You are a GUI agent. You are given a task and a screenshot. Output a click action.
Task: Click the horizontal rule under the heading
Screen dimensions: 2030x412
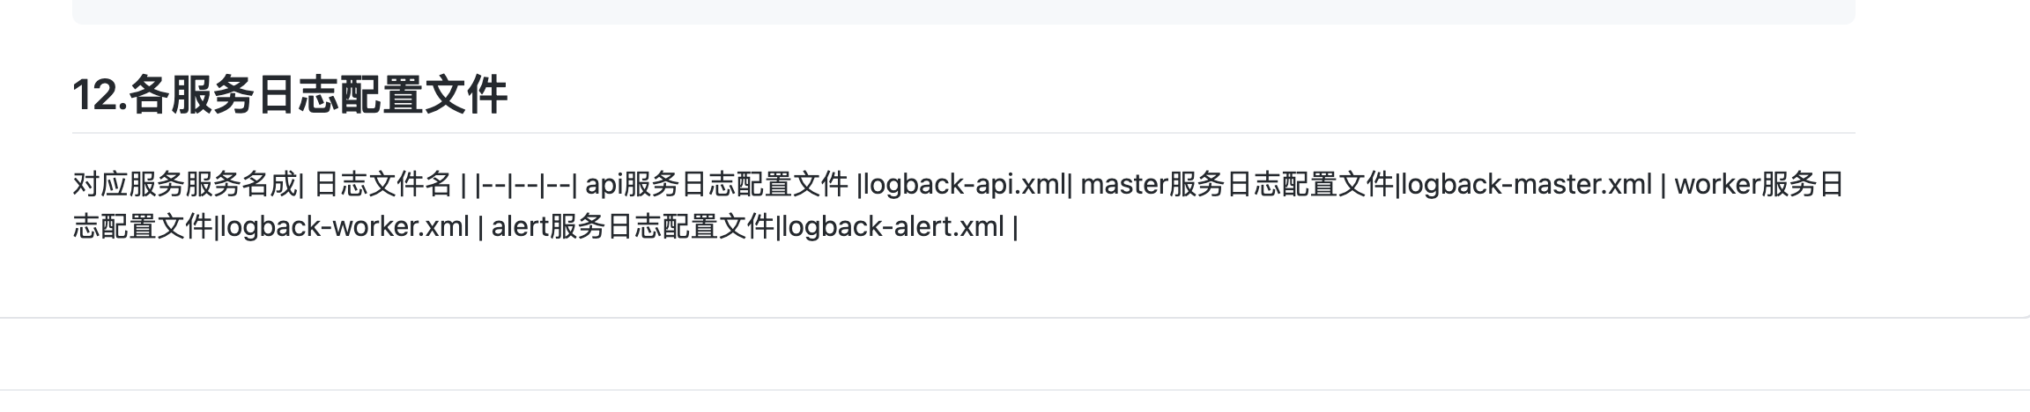[x=964, y=133]
